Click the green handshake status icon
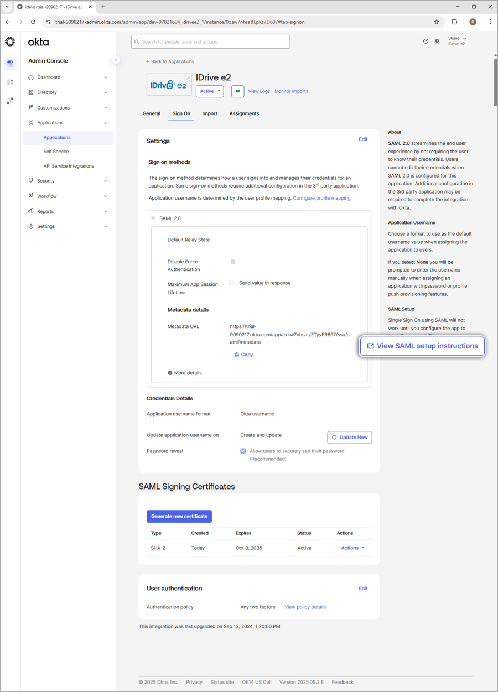The width and height of the screenshot is (498, 692). point(237,91)
